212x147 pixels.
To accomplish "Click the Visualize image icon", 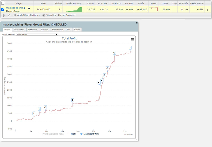I will click(44, 15).
